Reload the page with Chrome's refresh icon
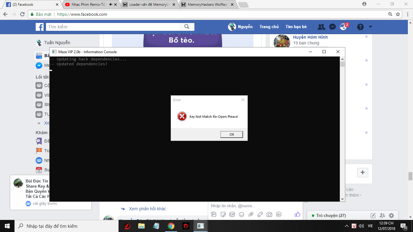This screenshot has width=413, height=232. (22, 14)
